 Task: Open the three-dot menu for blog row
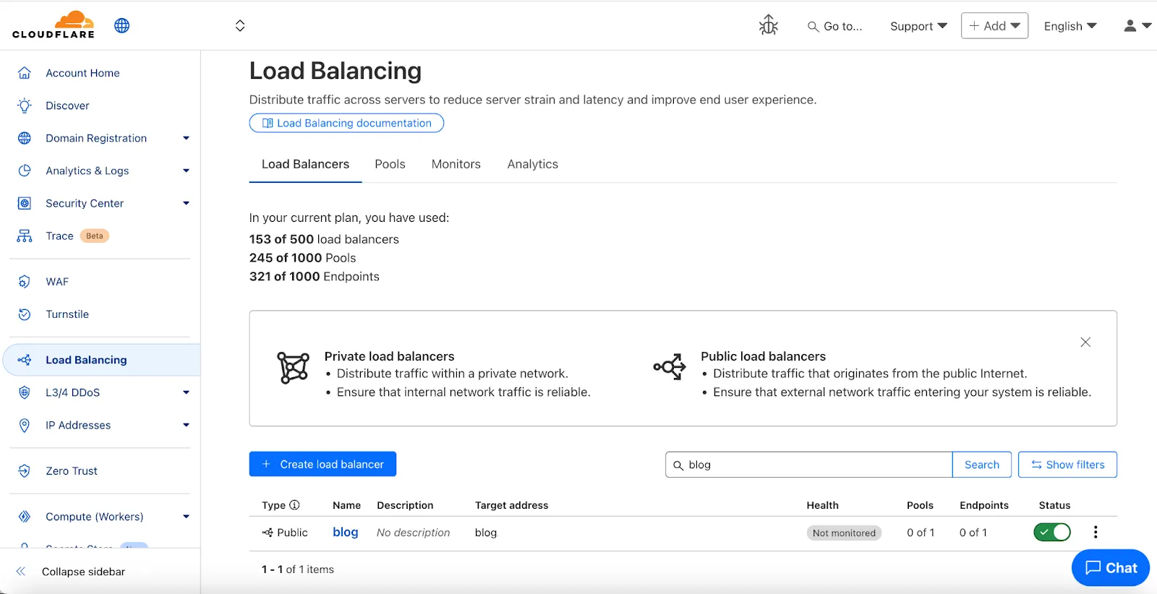(x=1096, y=533)
